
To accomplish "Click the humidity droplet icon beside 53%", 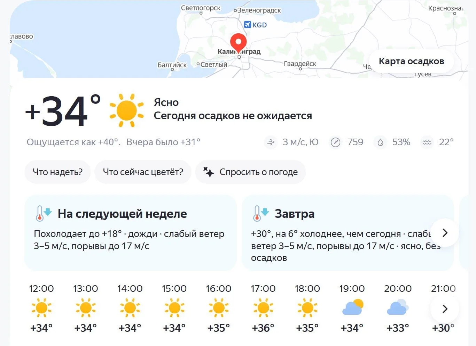I will pyautogui.click(x=380, y=142).
